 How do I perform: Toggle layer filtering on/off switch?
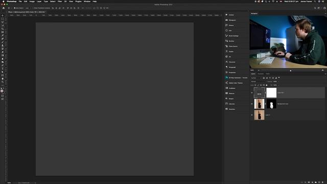pos(279,78)
